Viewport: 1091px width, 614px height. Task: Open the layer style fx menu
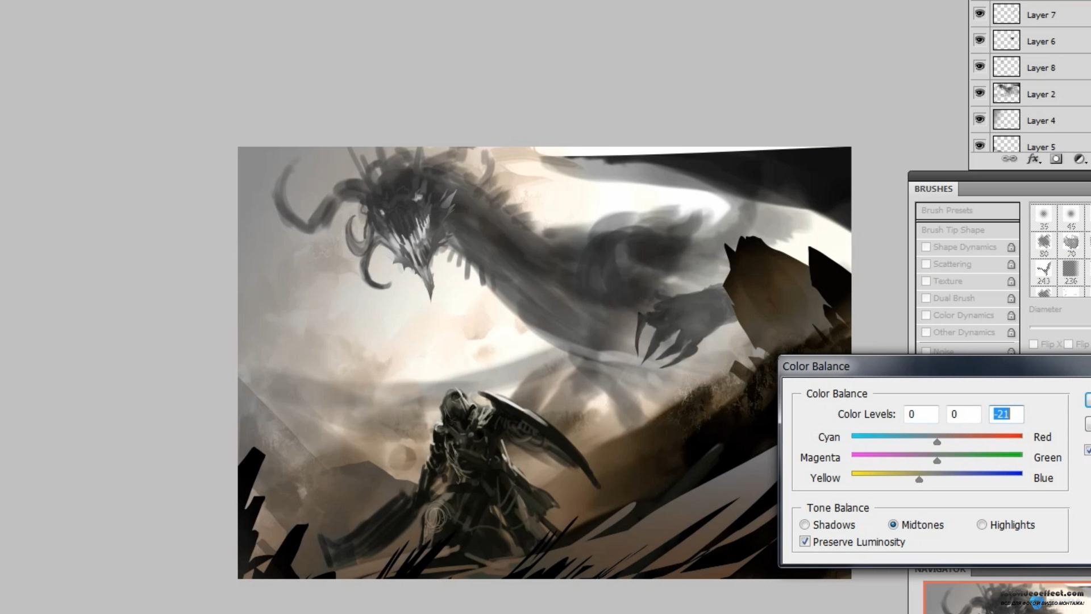coord(1034,159)
